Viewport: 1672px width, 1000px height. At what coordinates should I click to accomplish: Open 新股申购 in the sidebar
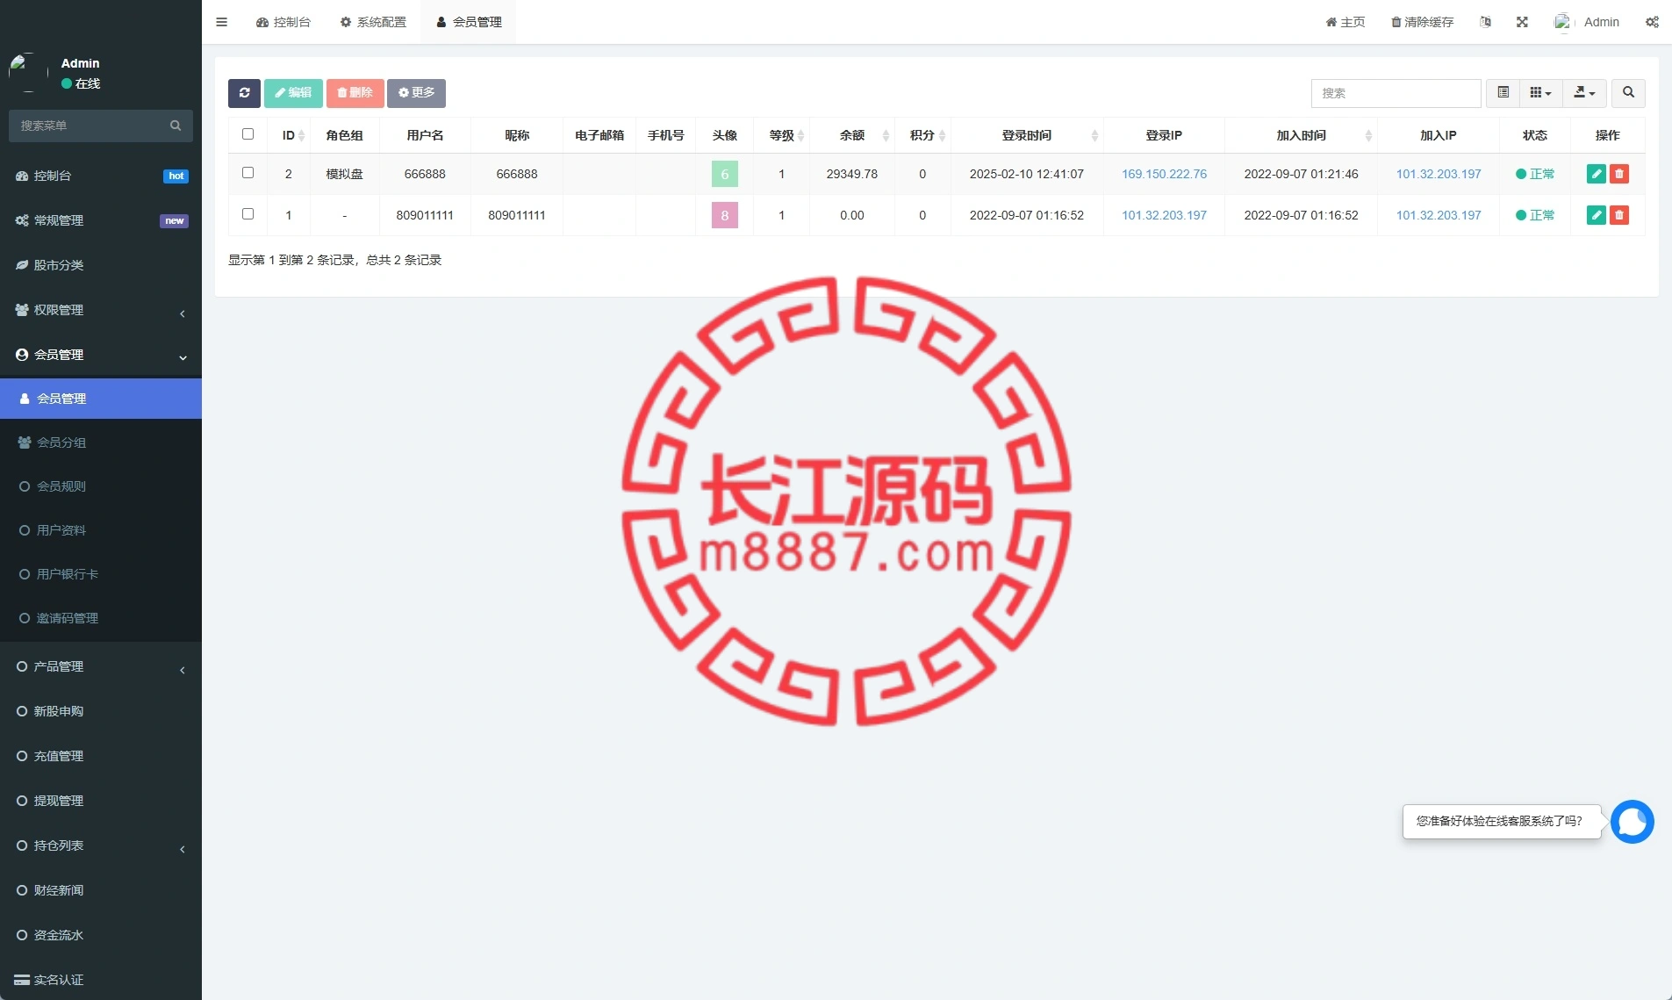pos(101,711)
